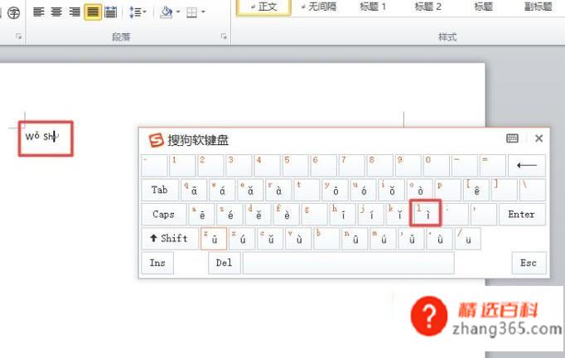
Task: Toggle Shift key on soft keyboard
Action: pos(169,239)
